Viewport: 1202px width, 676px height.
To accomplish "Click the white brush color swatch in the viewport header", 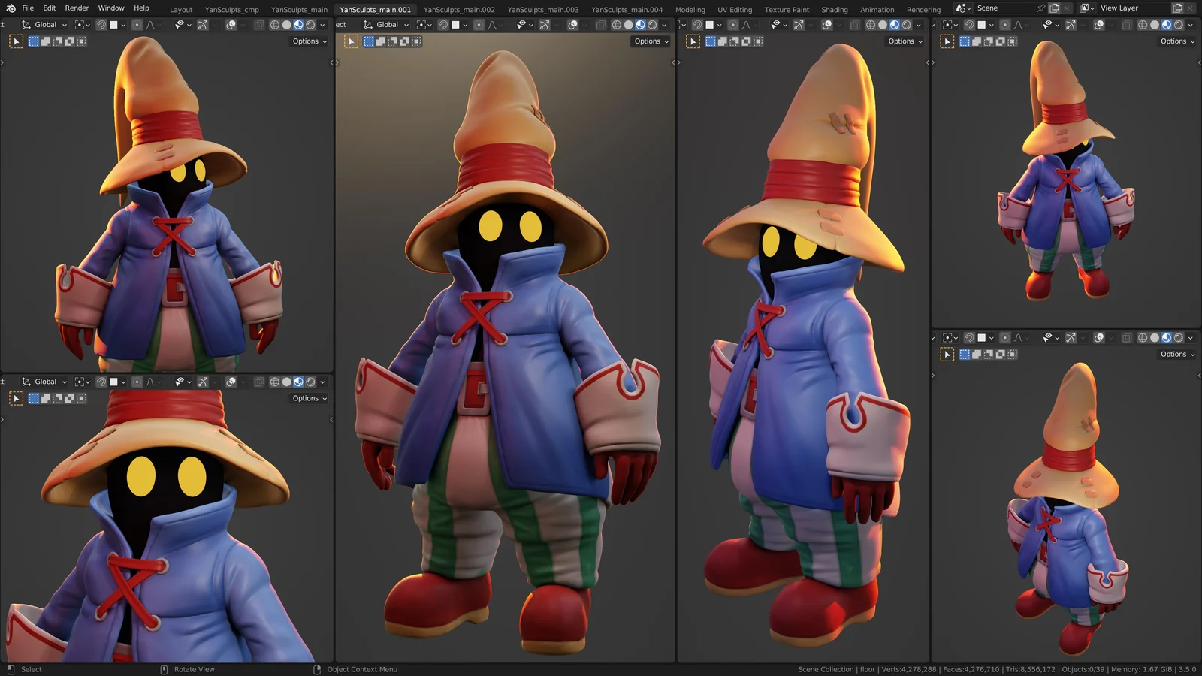I will [457, 24].
